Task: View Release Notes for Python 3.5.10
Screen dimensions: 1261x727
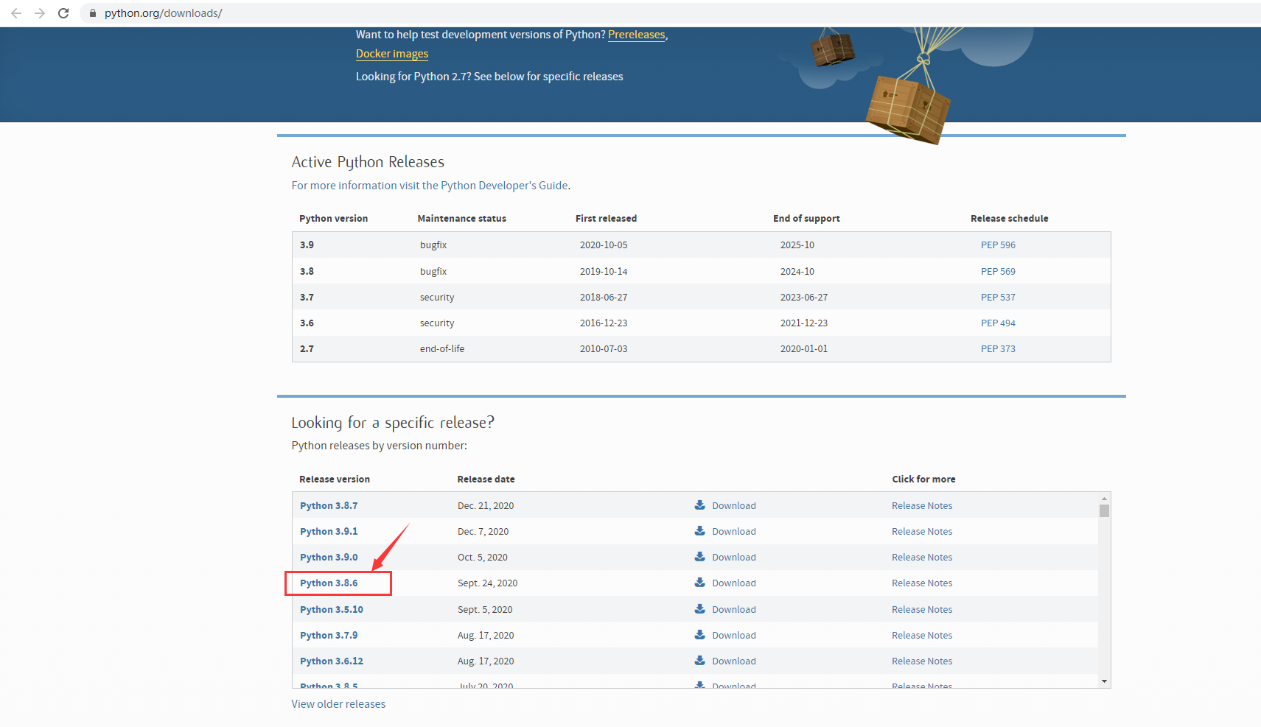Action: pos(922,610)
